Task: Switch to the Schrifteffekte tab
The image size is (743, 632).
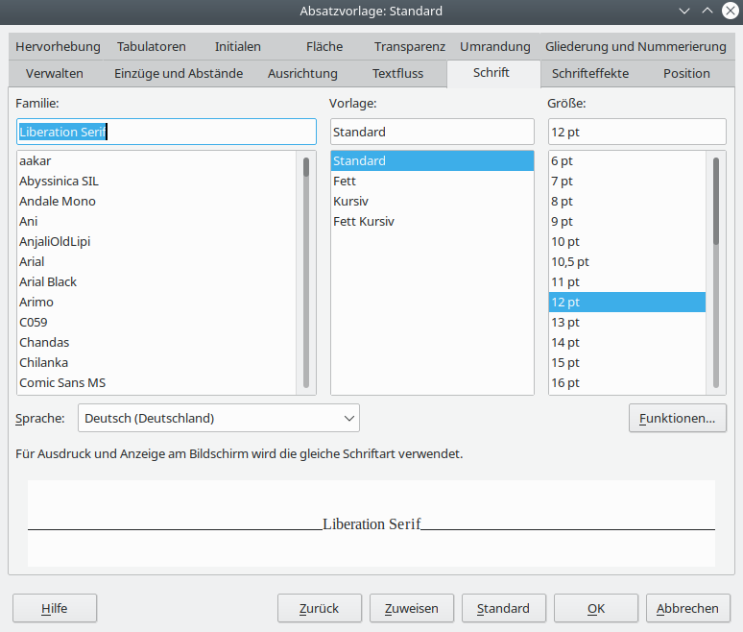Action: click(x=588, y=73)
